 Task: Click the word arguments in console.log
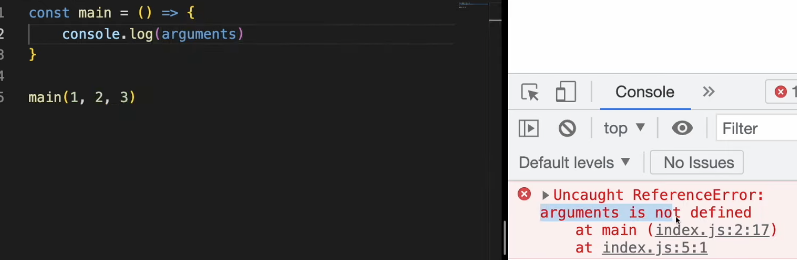click(x=199, y=34)
